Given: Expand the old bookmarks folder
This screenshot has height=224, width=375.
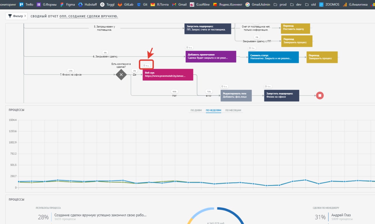Looking at the screenshot, I should coord(311,4).
